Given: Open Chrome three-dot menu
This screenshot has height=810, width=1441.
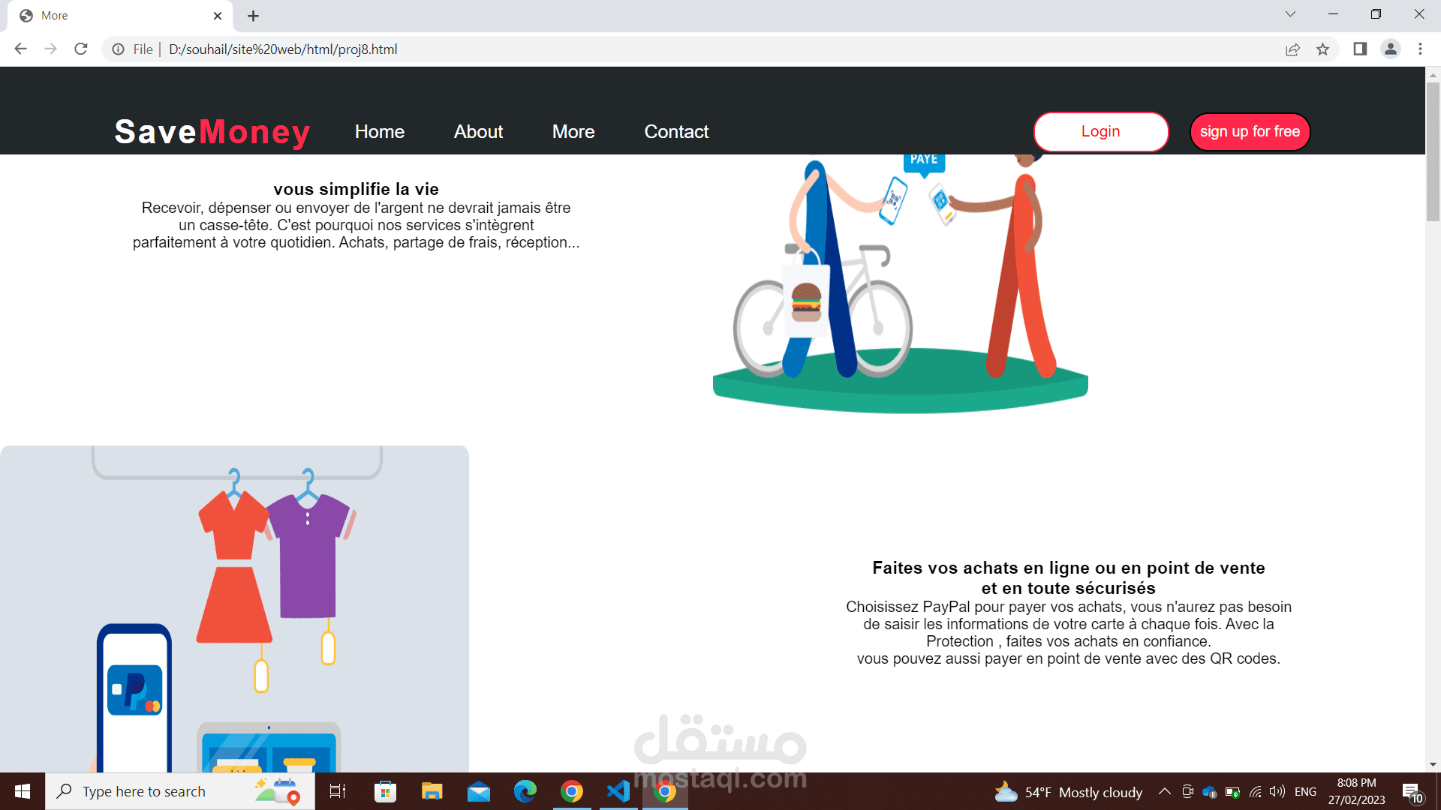Looking at the screenshot, I should (1420, 49).
